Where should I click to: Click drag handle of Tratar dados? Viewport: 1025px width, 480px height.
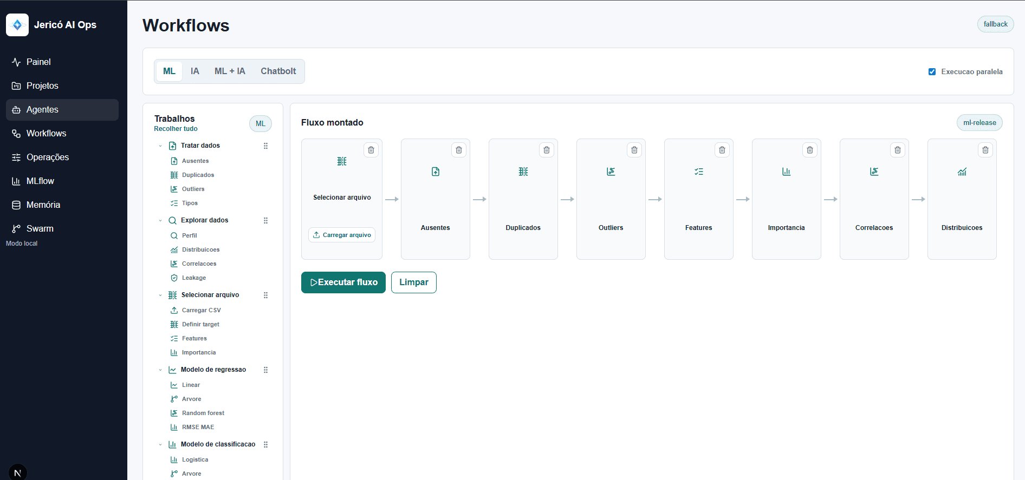(265, 146)
